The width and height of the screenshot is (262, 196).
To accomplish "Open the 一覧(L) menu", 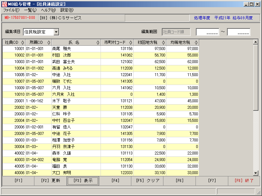I will pos(30,10).
